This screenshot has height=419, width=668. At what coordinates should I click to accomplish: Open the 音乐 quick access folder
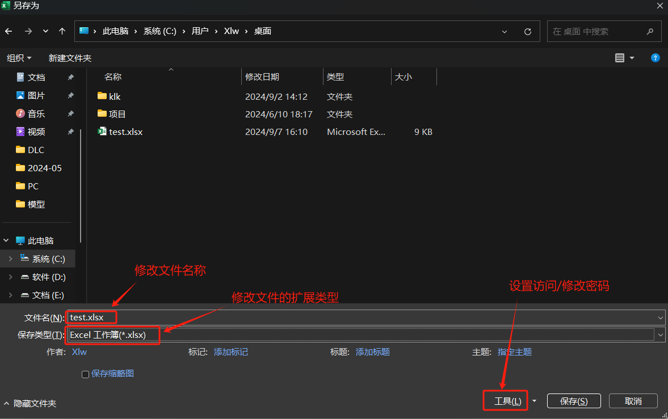36,113
